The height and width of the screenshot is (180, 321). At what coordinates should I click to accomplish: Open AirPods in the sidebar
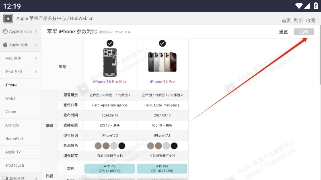pos(21,125)
